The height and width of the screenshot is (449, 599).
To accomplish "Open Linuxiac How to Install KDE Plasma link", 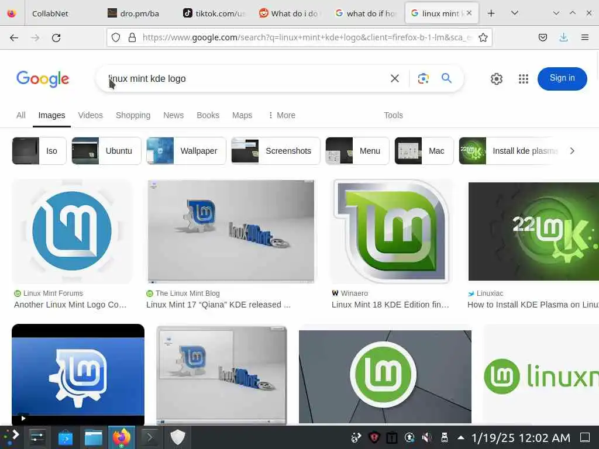I will coord(533,305).
